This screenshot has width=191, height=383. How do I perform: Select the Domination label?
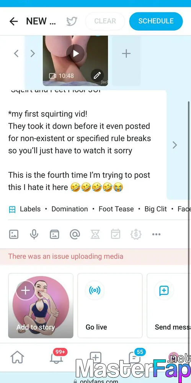(x=70, y=209)
